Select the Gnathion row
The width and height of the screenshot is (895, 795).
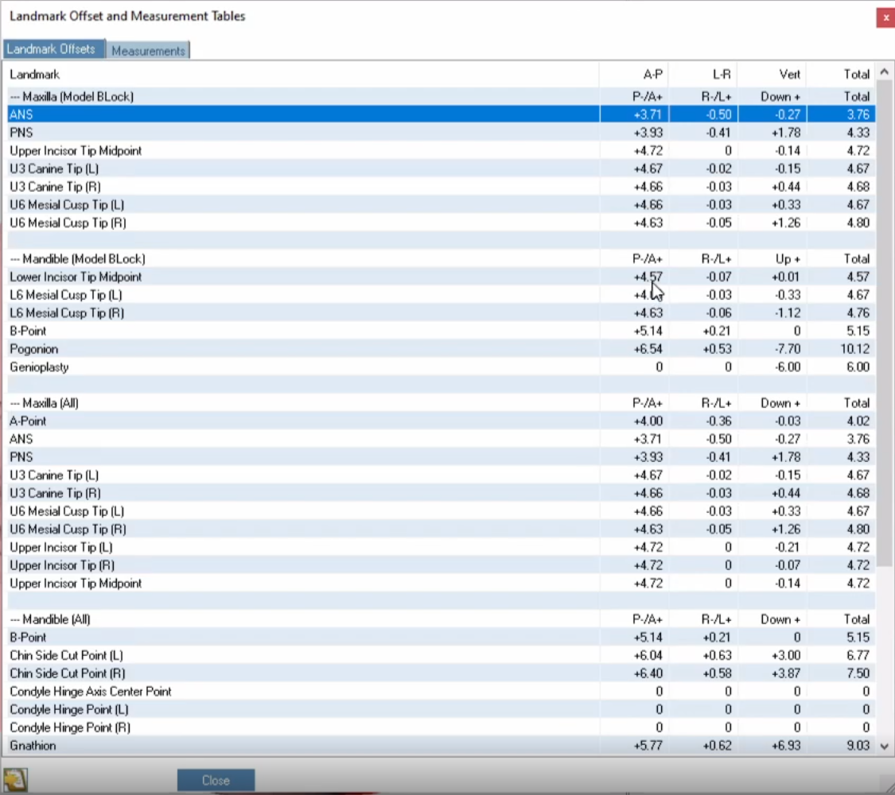click(442, 746)
